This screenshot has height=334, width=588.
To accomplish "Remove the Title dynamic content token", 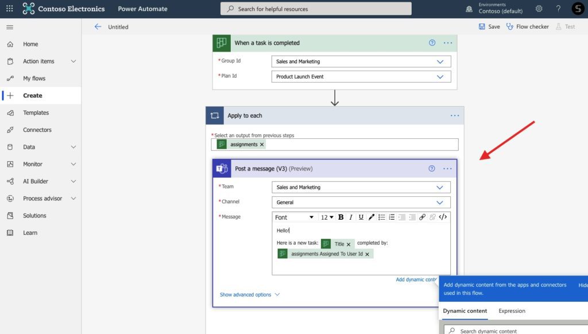I will pyautogui.click(x=349, y=244).
